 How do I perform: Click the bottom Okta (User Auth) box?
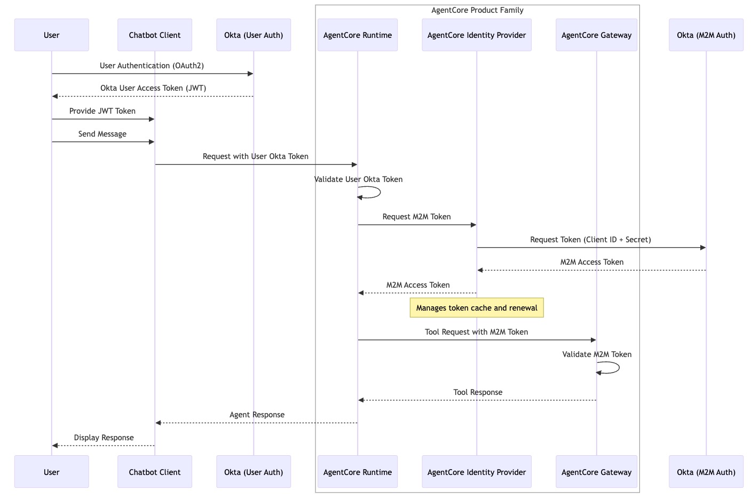(x=254, y=472)
